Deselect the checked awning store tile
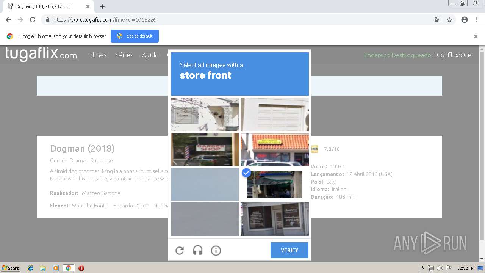 275,184
